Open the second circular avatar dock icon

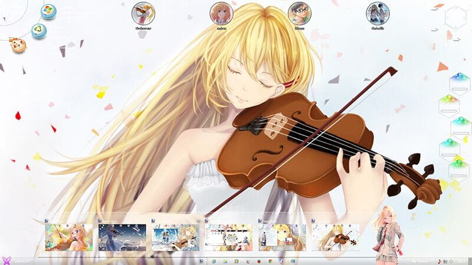click(x=222, y=12)
